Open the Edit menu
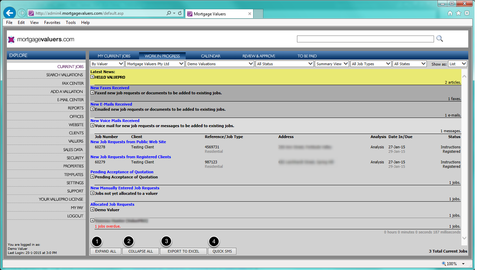Image resolution: width=483 pixels, height=270 pixels. coord(21,23)
